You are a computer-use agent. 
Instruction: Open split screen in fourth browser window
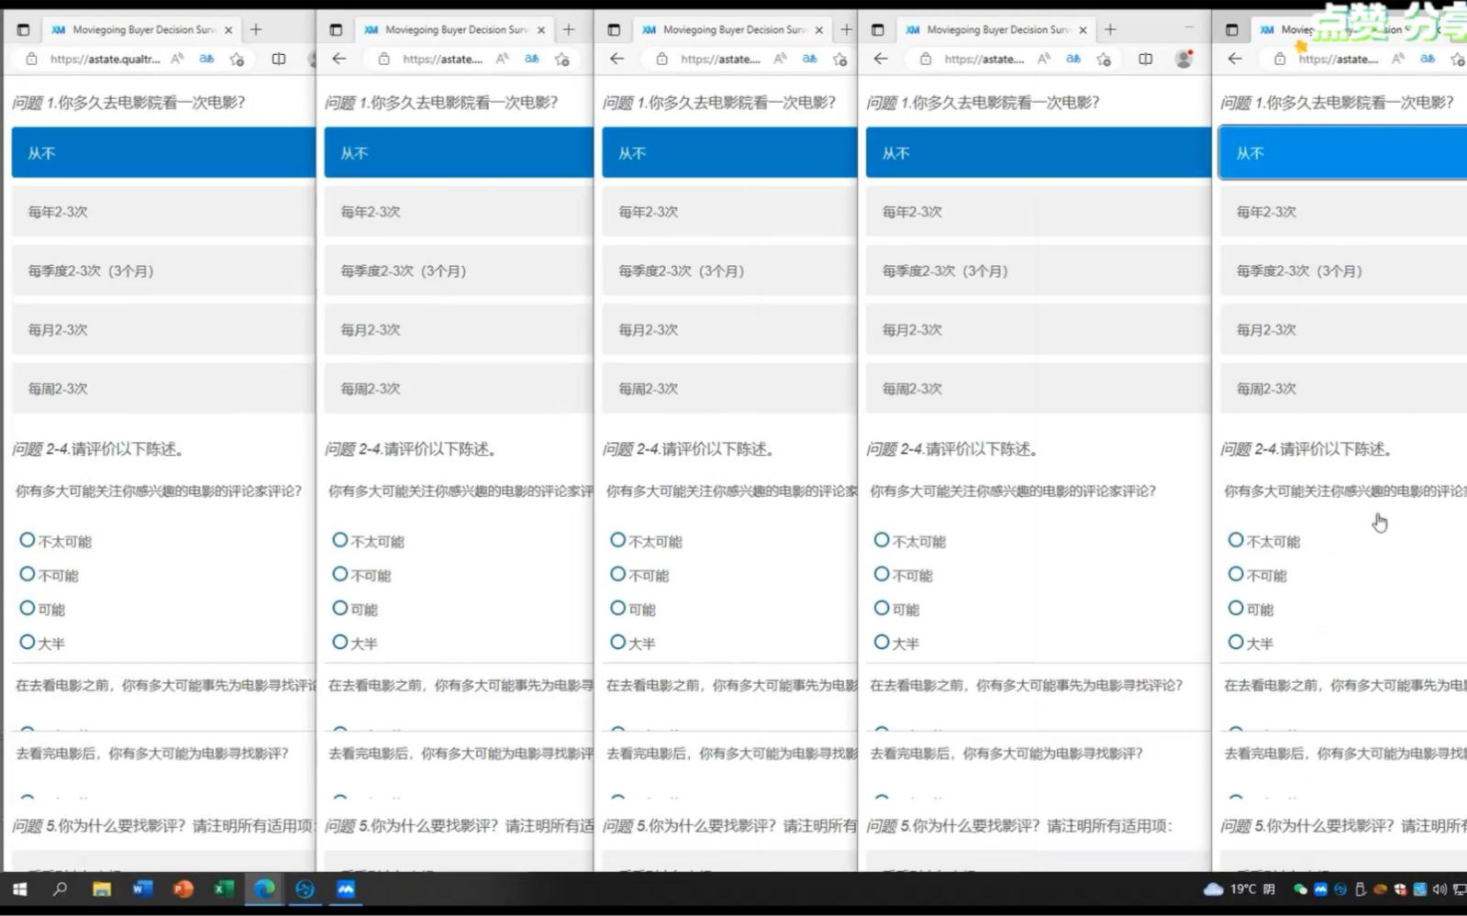(1145, 59)
